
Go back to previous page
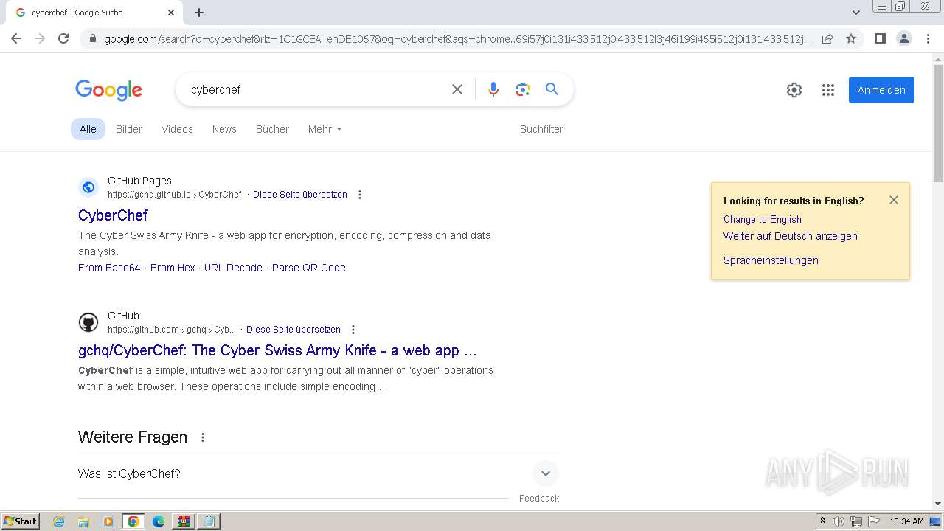pyautogui.click(x=16, y=38)
